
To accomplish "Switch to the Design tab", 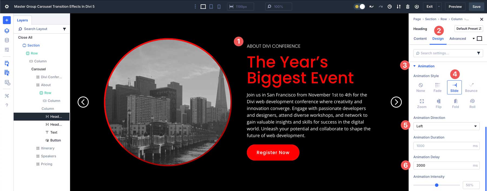I will (438, 39).
